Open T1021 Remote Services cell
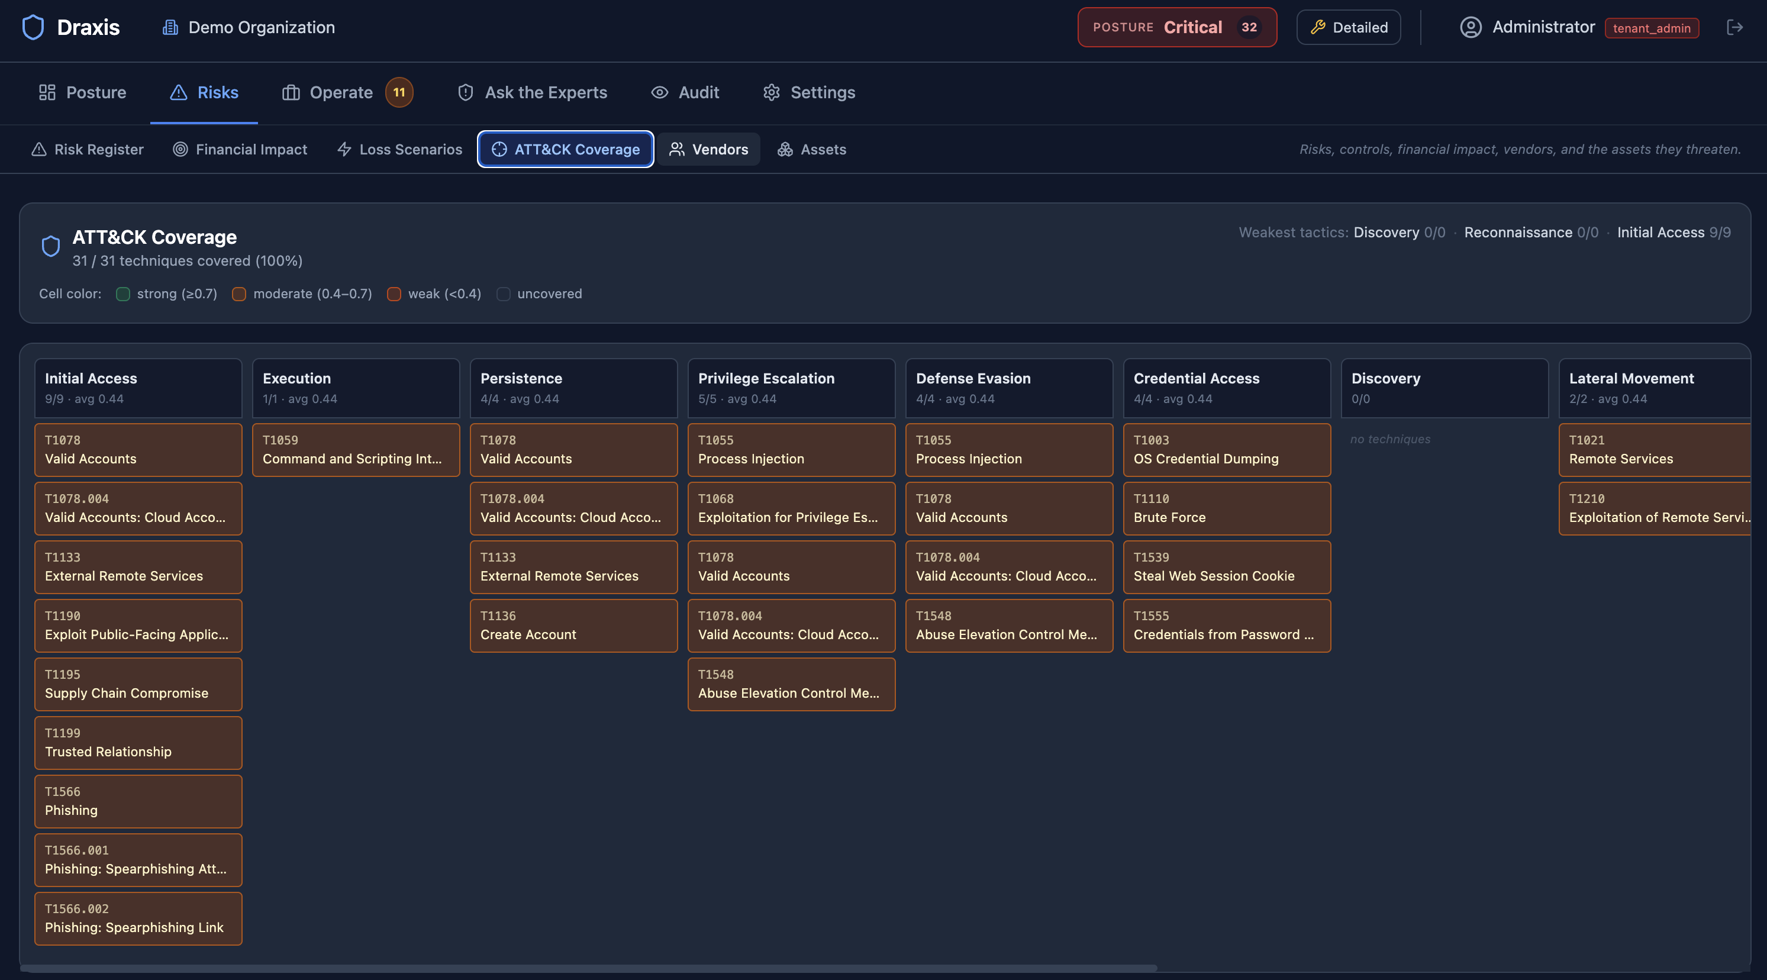This screenshot has width=1767, height=980. tap(1655, 450)
